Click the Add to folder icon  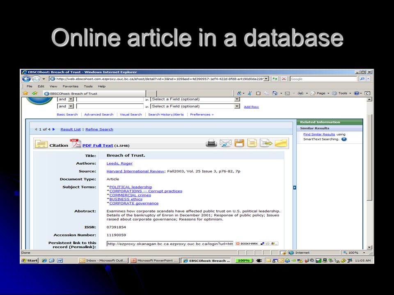(x=281, y=143)
